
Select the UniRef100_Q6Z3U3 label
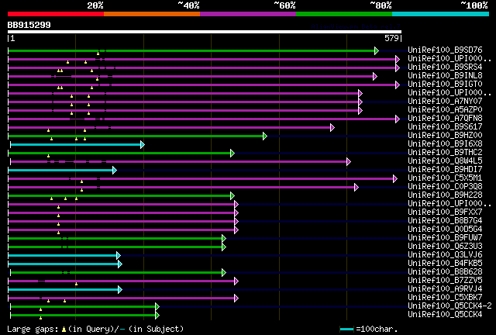tap(445, 246)
